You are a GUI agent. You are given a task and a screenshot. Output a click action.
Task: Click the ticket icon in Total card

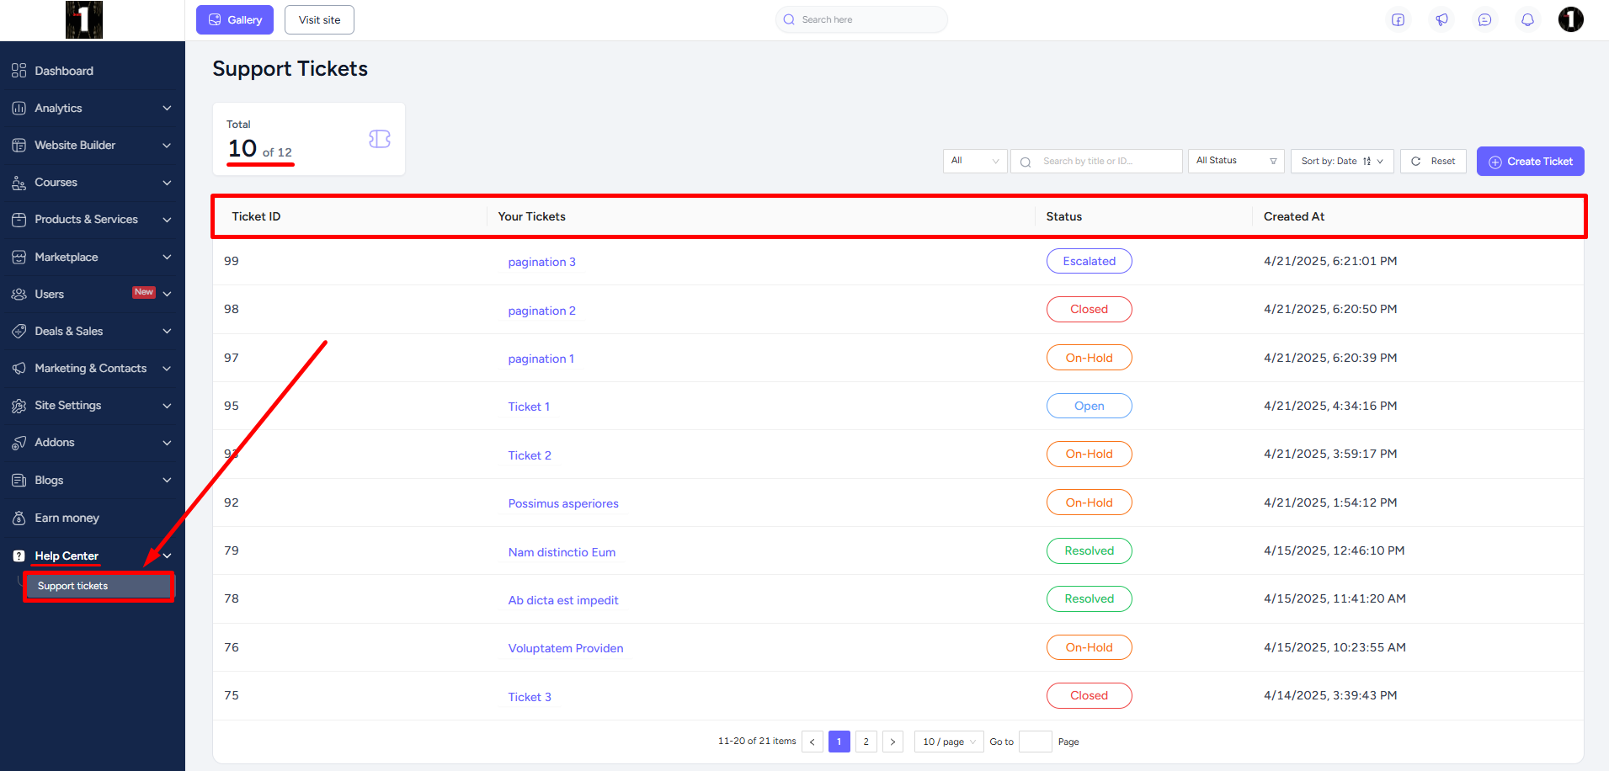pyautogui.click(x=380, y=139)
